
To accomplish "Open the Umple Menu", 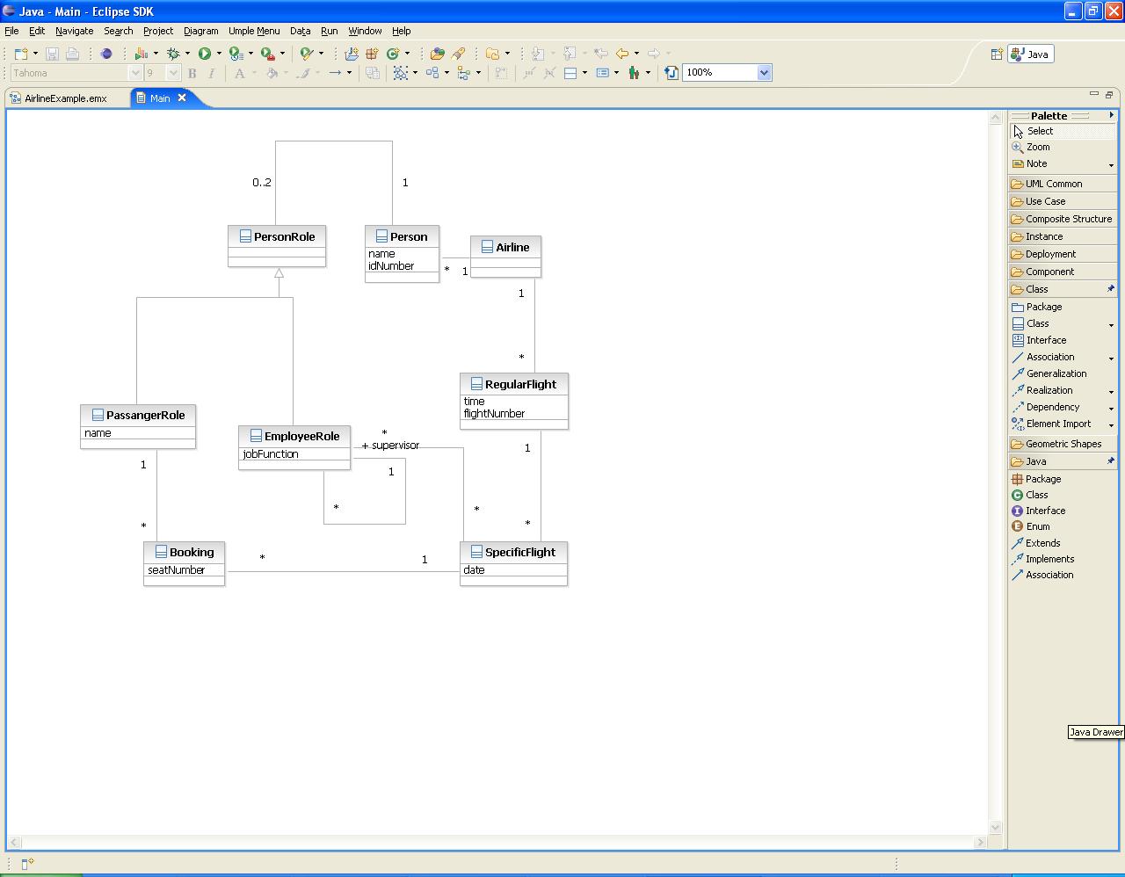I will pyautogui.click(x=254, y=31).
